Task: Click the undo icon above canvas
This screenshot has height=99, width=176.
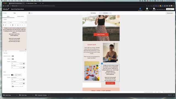Action: click(x=29, y=13)
